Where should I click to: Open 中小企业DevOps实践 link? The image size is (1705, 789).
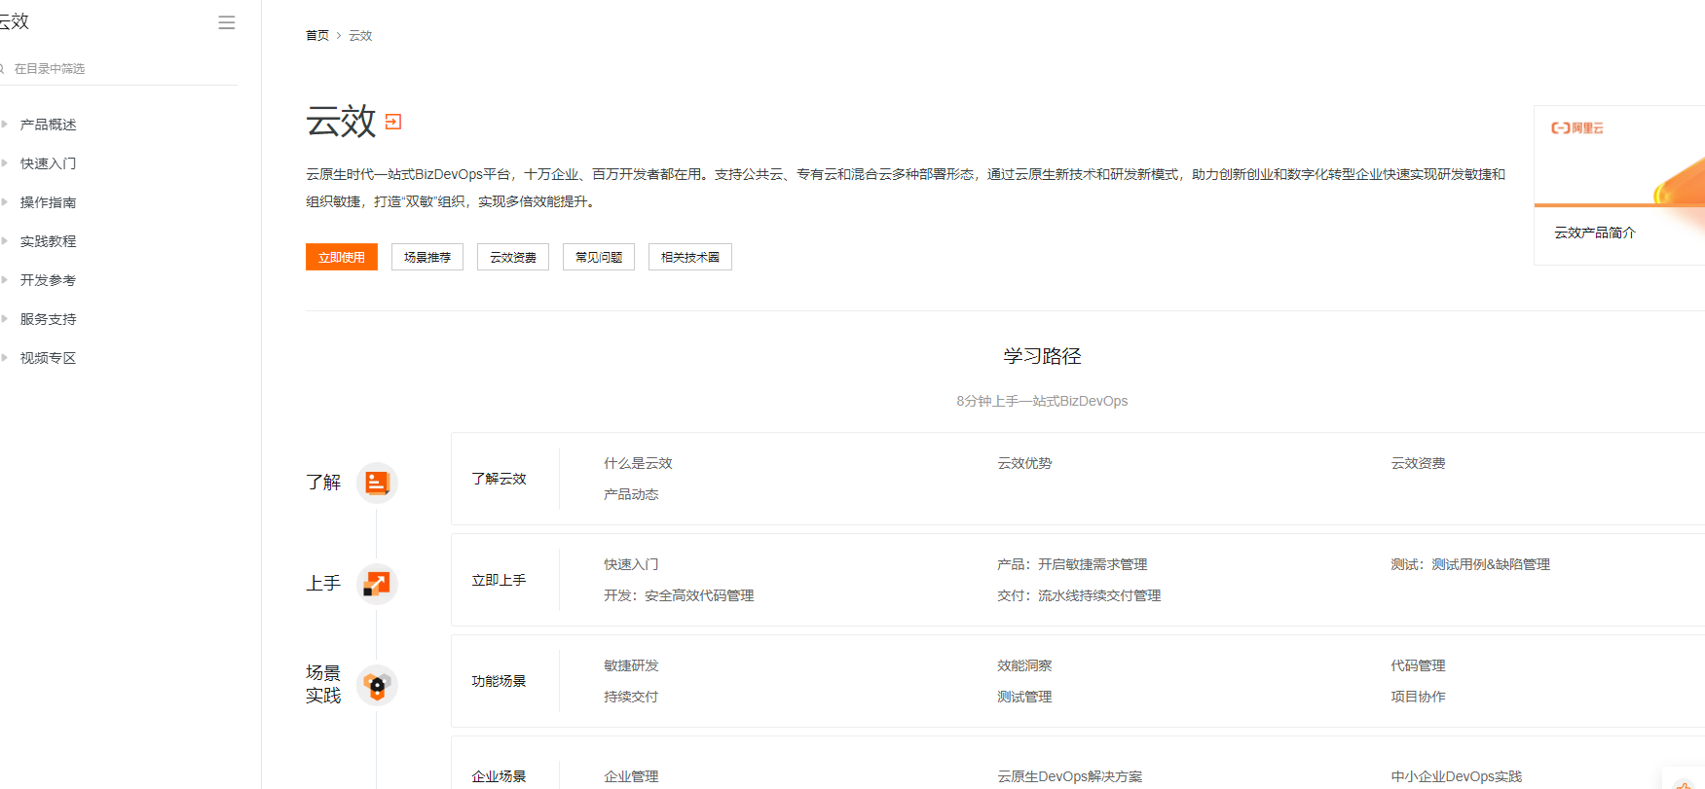(1456, 776)
